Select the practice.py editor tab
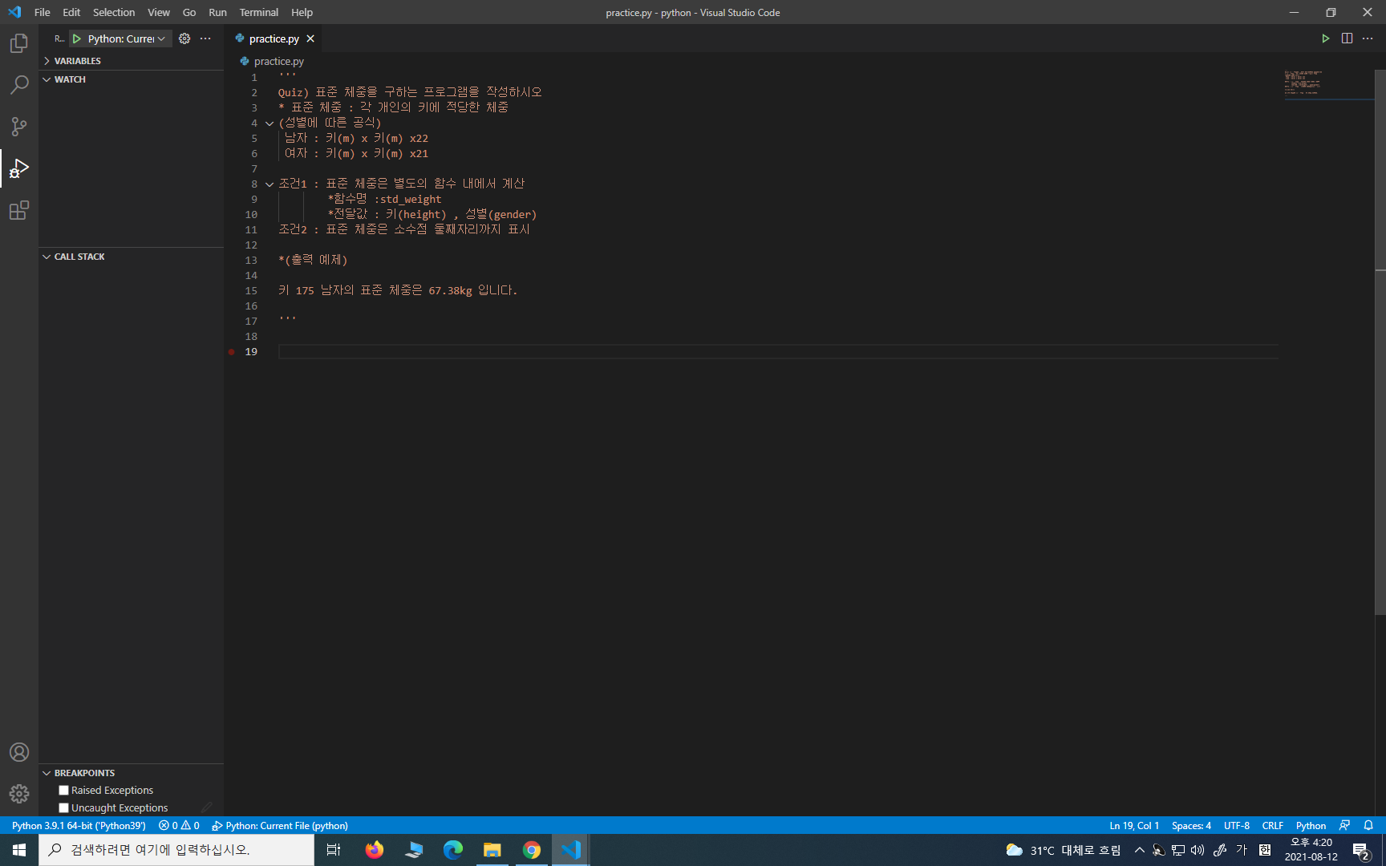1386x866 pixels. 274,38
